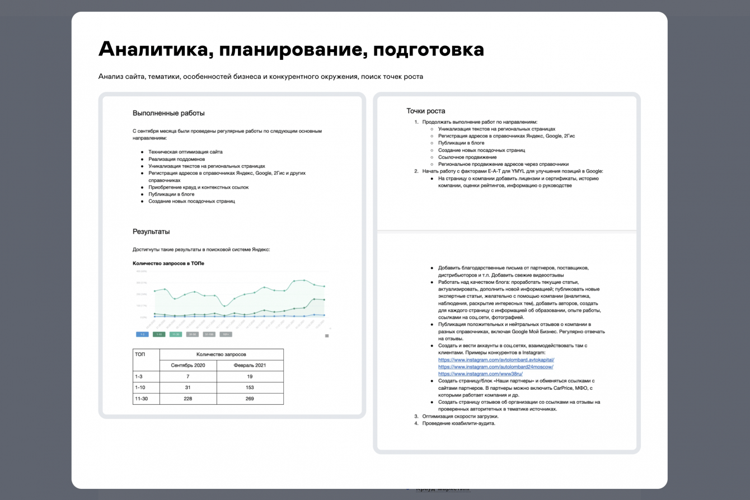Click the 'Результаты' section heading
This screenshot has width=750, height=500.
click(x=151, y=231)
